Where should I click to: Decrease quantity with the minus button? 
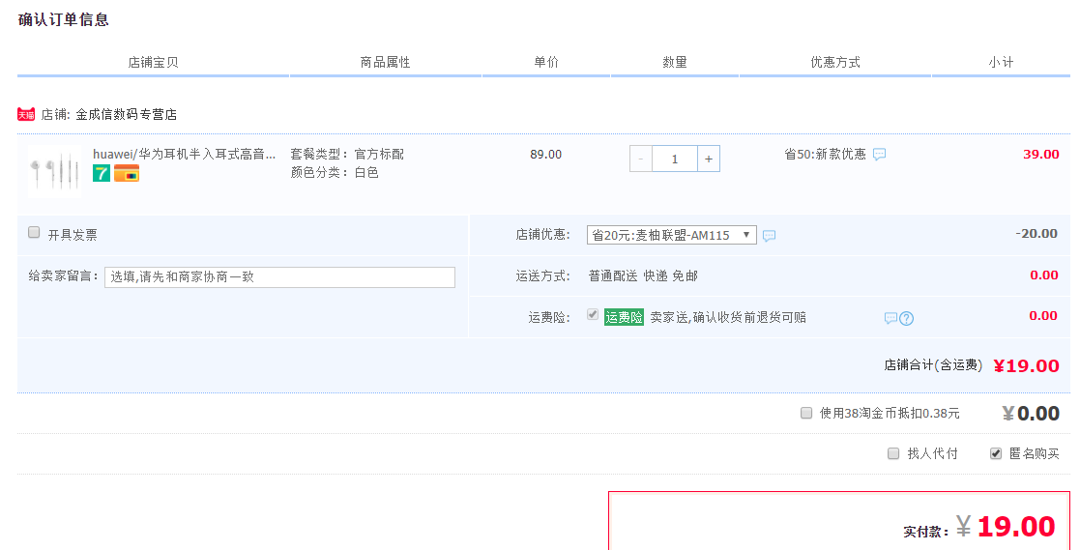[x=641, y=159]
